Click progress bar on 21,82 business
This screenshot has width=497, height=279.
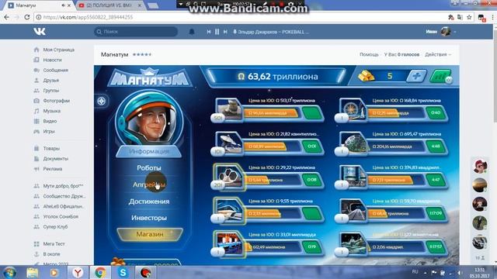(273, 146)
